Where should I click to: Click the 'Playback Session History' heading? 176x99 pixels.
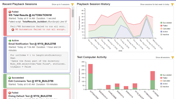point(94,4)
